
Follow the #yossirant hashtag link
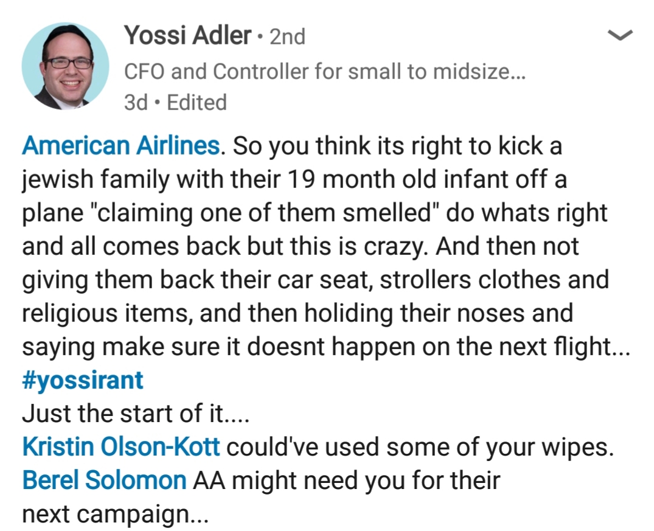83,380
